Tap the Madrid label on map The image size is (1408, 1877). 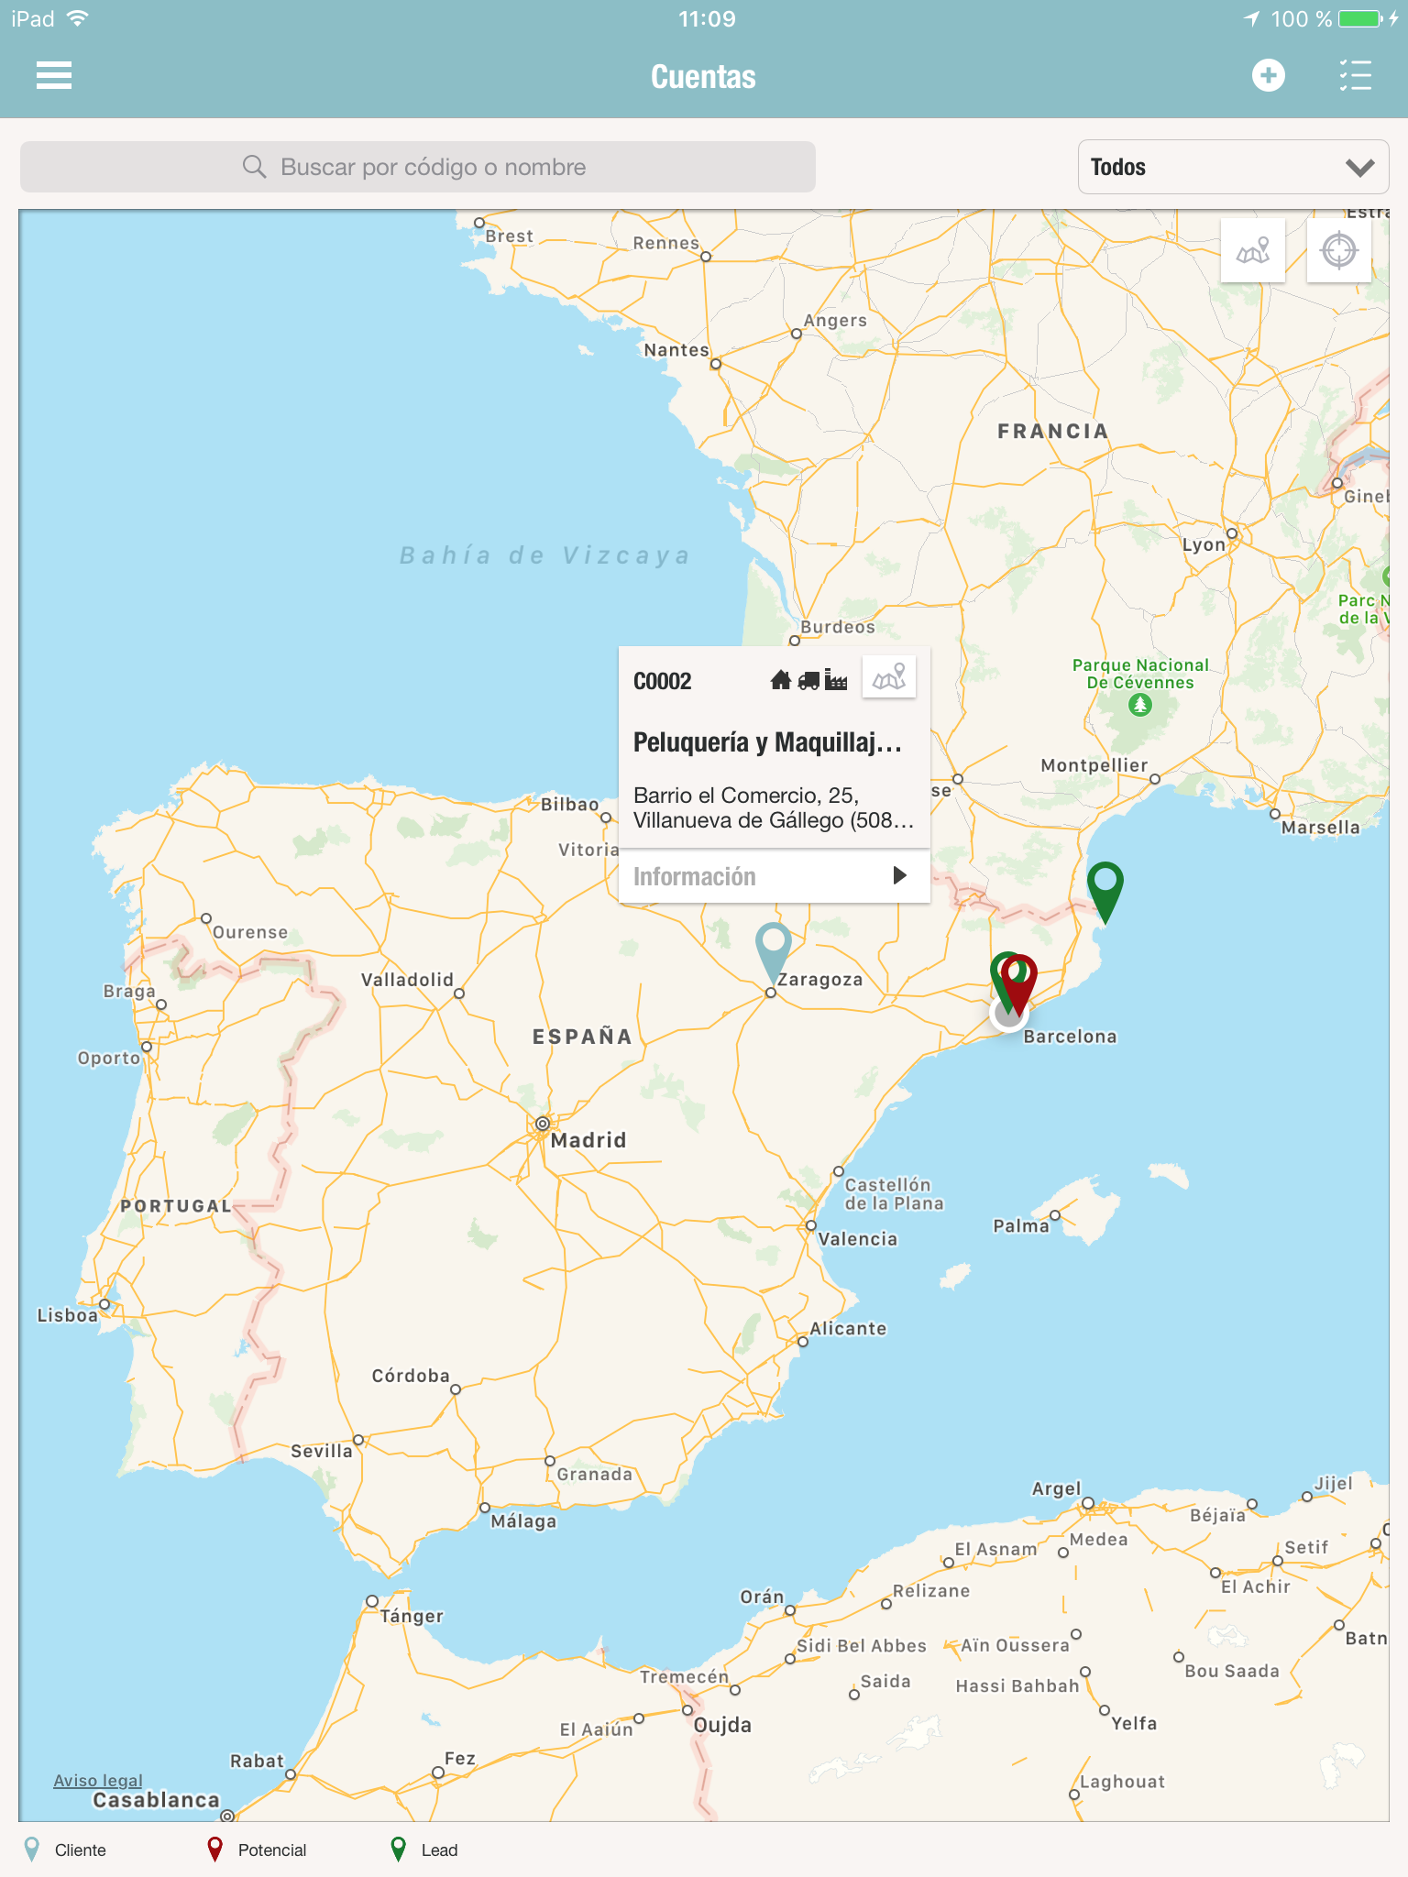[x=588, y=1140]
